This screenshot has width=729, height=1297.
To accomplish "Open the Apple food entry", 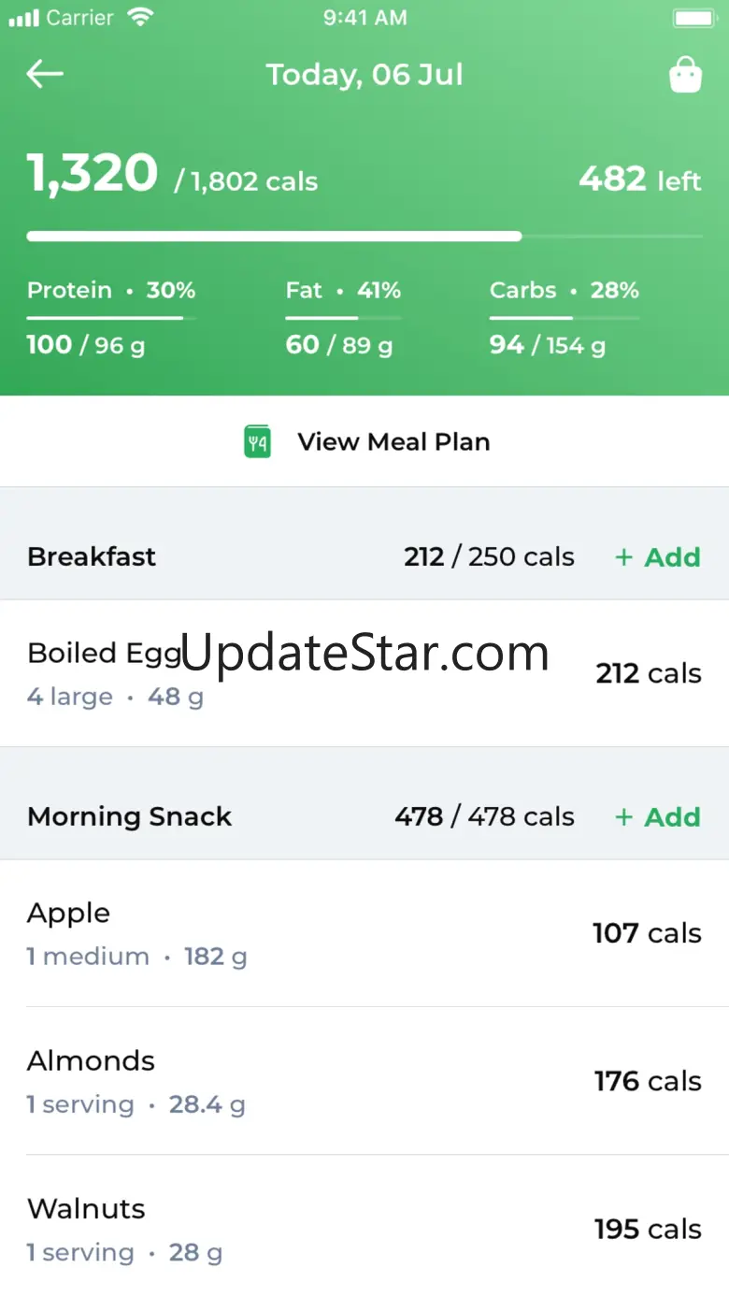I will [x=364, y=933].
